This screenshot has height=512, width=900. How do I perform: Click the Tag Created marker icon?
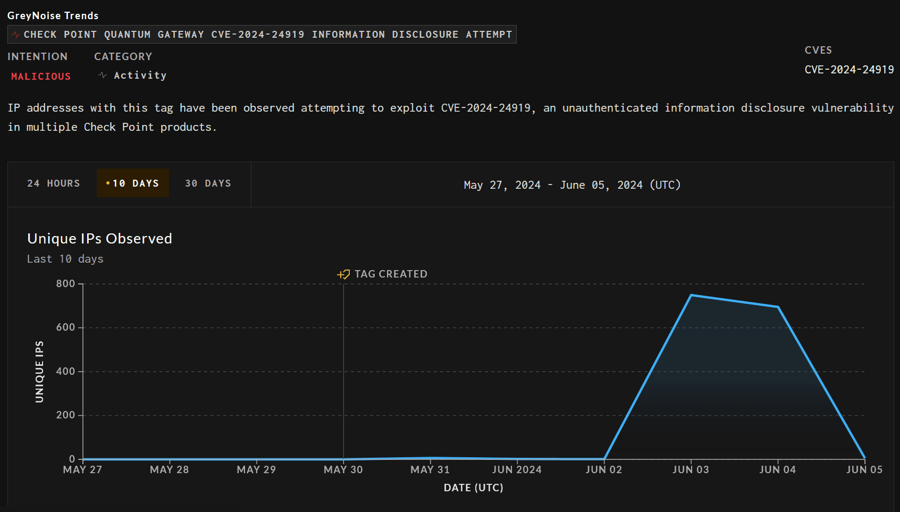pos(343,274)
